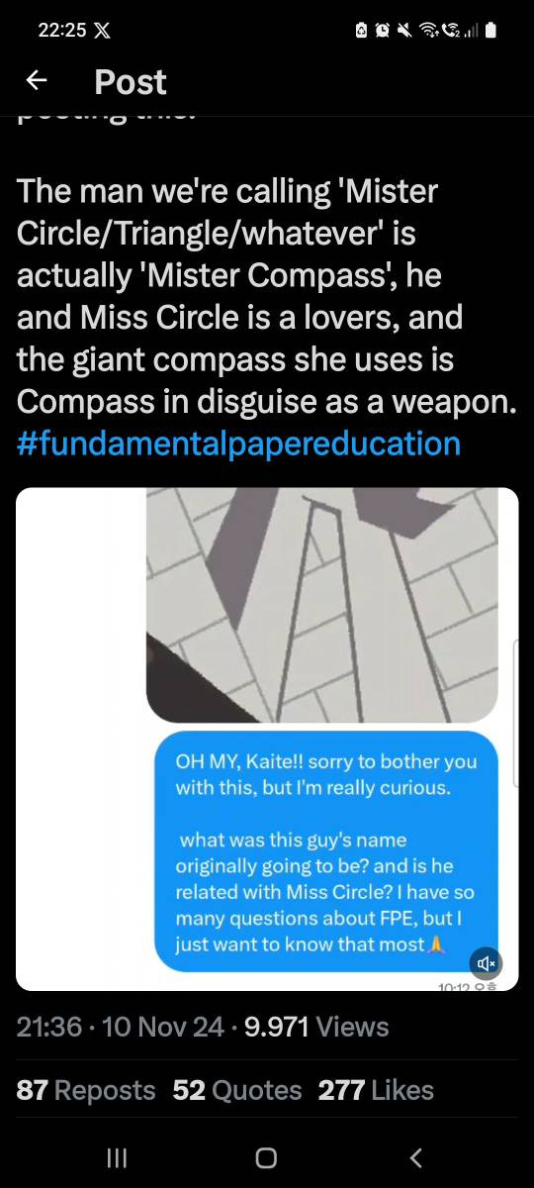View the 87 Reposts list

pos(86,1090)
